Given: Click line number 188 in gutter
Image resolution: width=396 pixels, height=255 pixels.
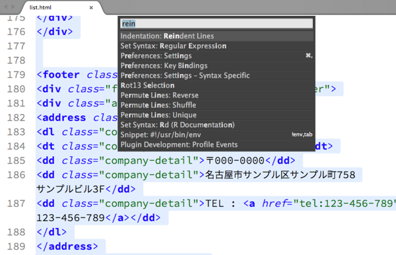Looking at the screenshot, I should tap(16, 233).
